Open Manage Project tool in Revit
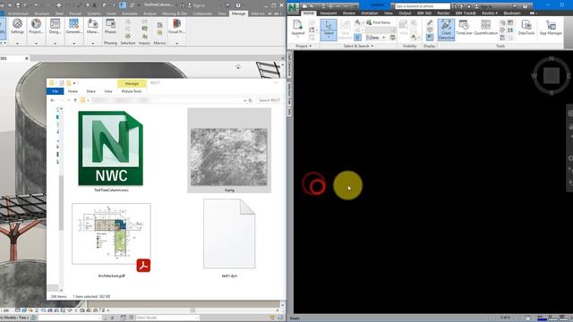 point(93,26)
